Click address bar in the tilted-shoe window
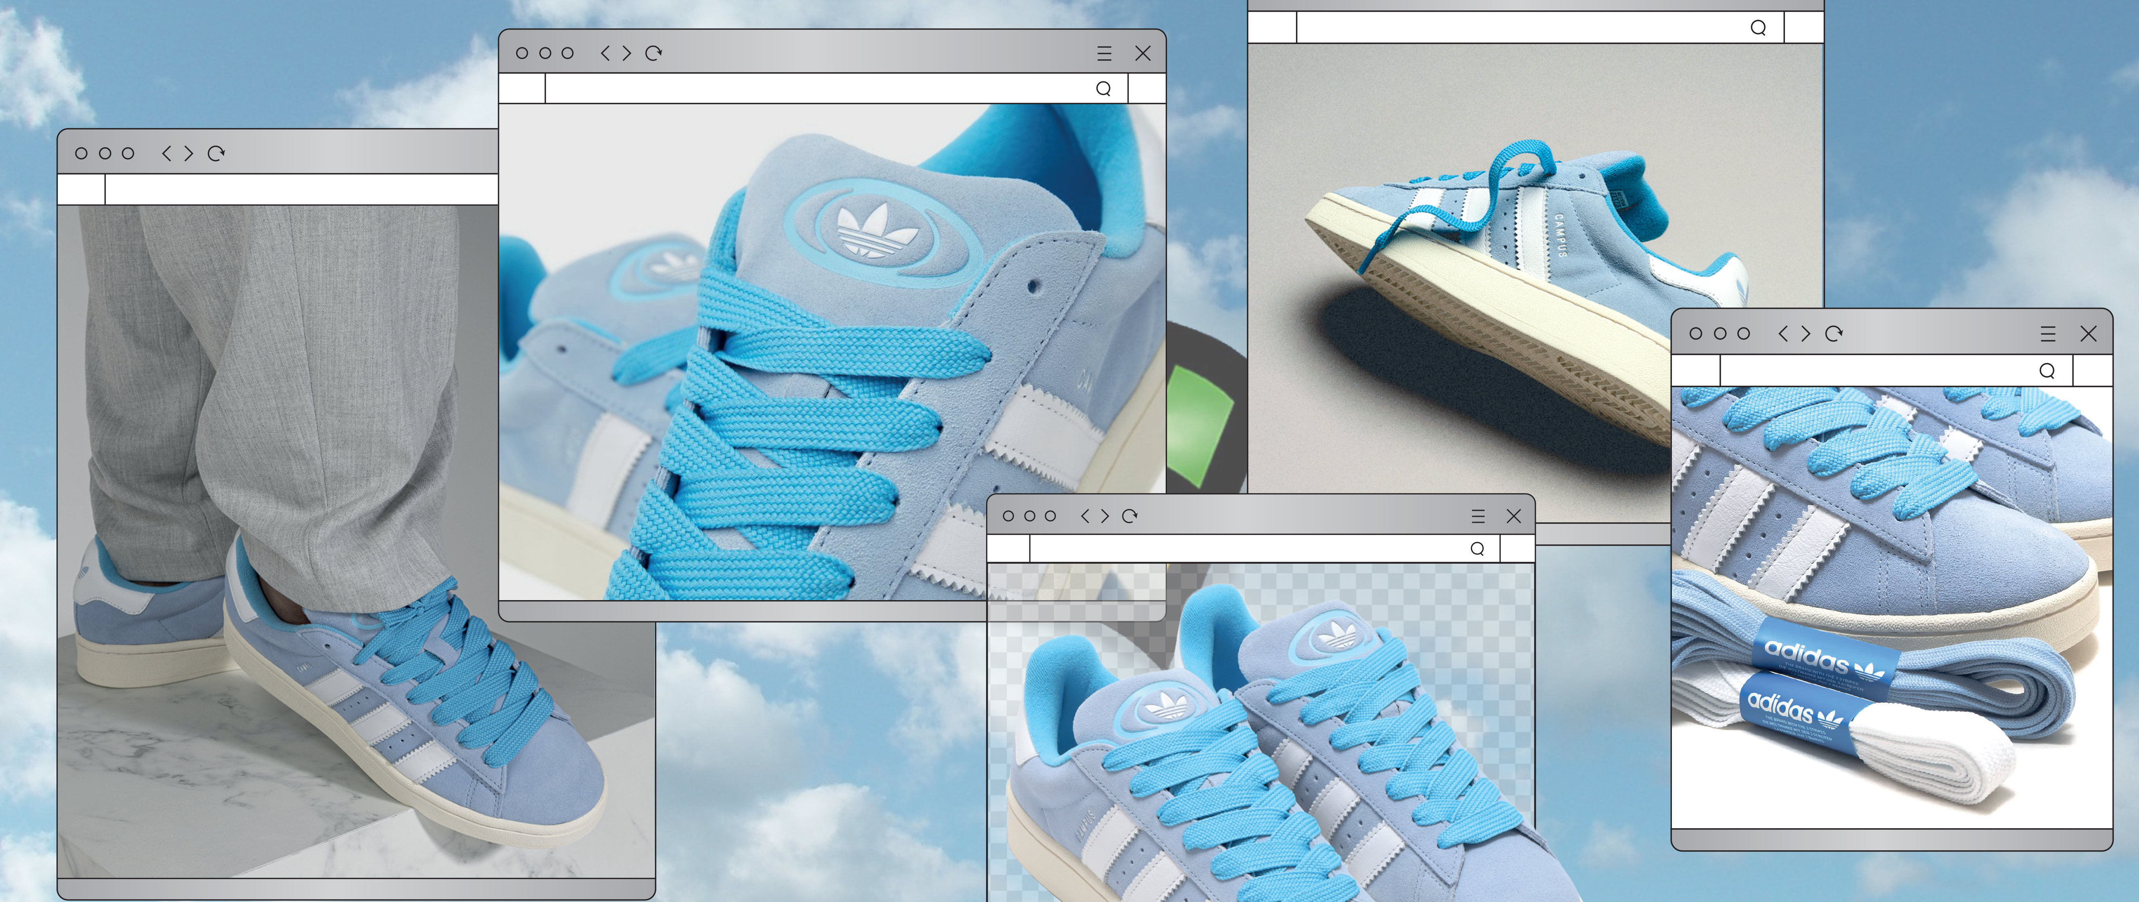This screenshot has width=2139, height=902. pyautogui.click(x=1540, y=27)
